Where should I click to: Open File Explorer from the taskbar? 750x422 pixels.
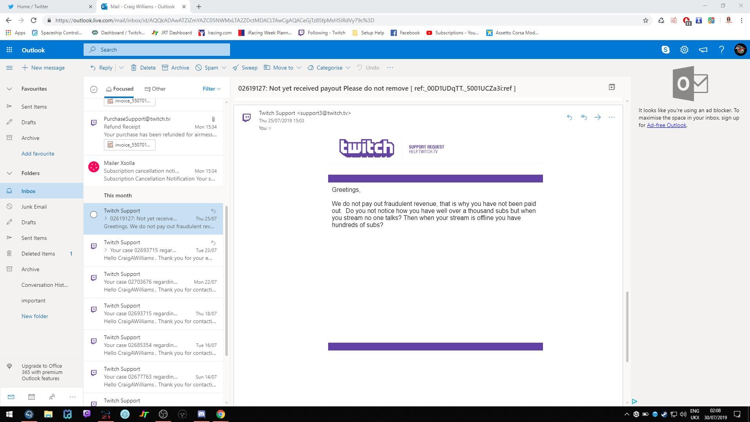[48, 414]
